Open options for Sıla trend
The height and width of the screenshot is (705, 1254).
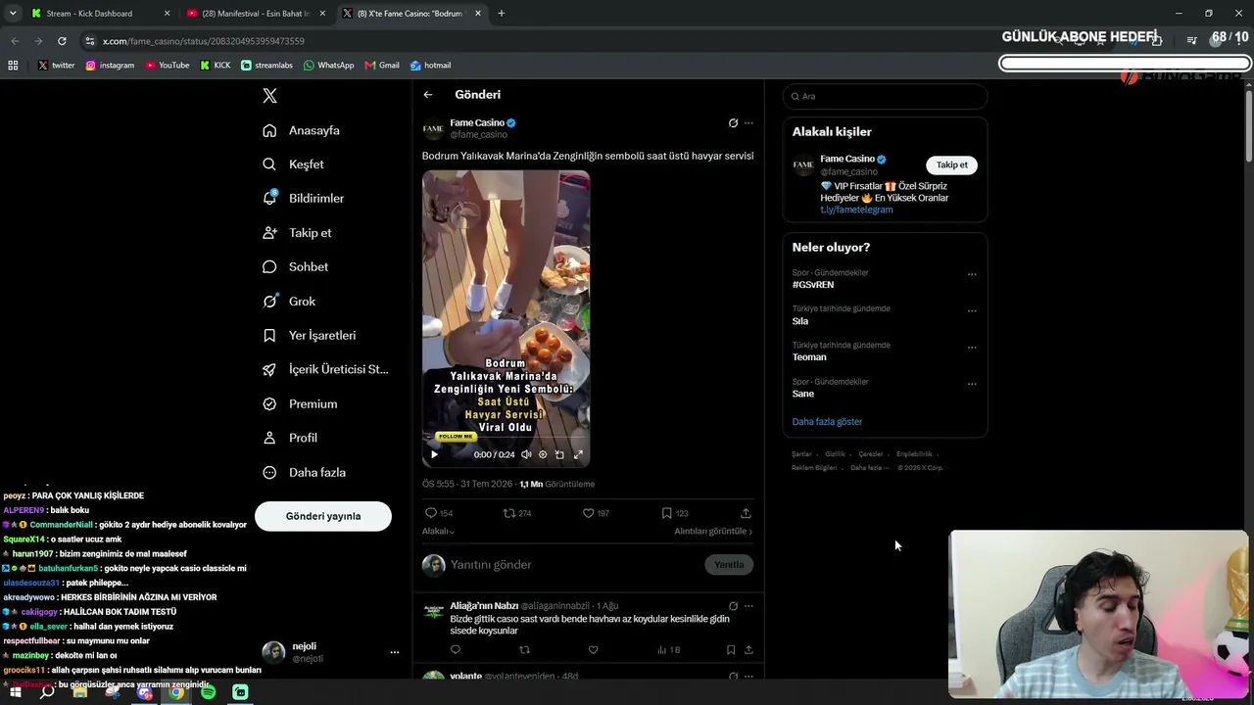972,310
